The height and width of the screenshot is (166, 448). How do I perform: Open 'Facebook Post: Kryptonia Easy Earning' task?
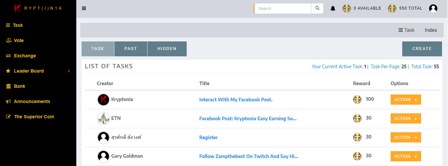coord(248,118)
